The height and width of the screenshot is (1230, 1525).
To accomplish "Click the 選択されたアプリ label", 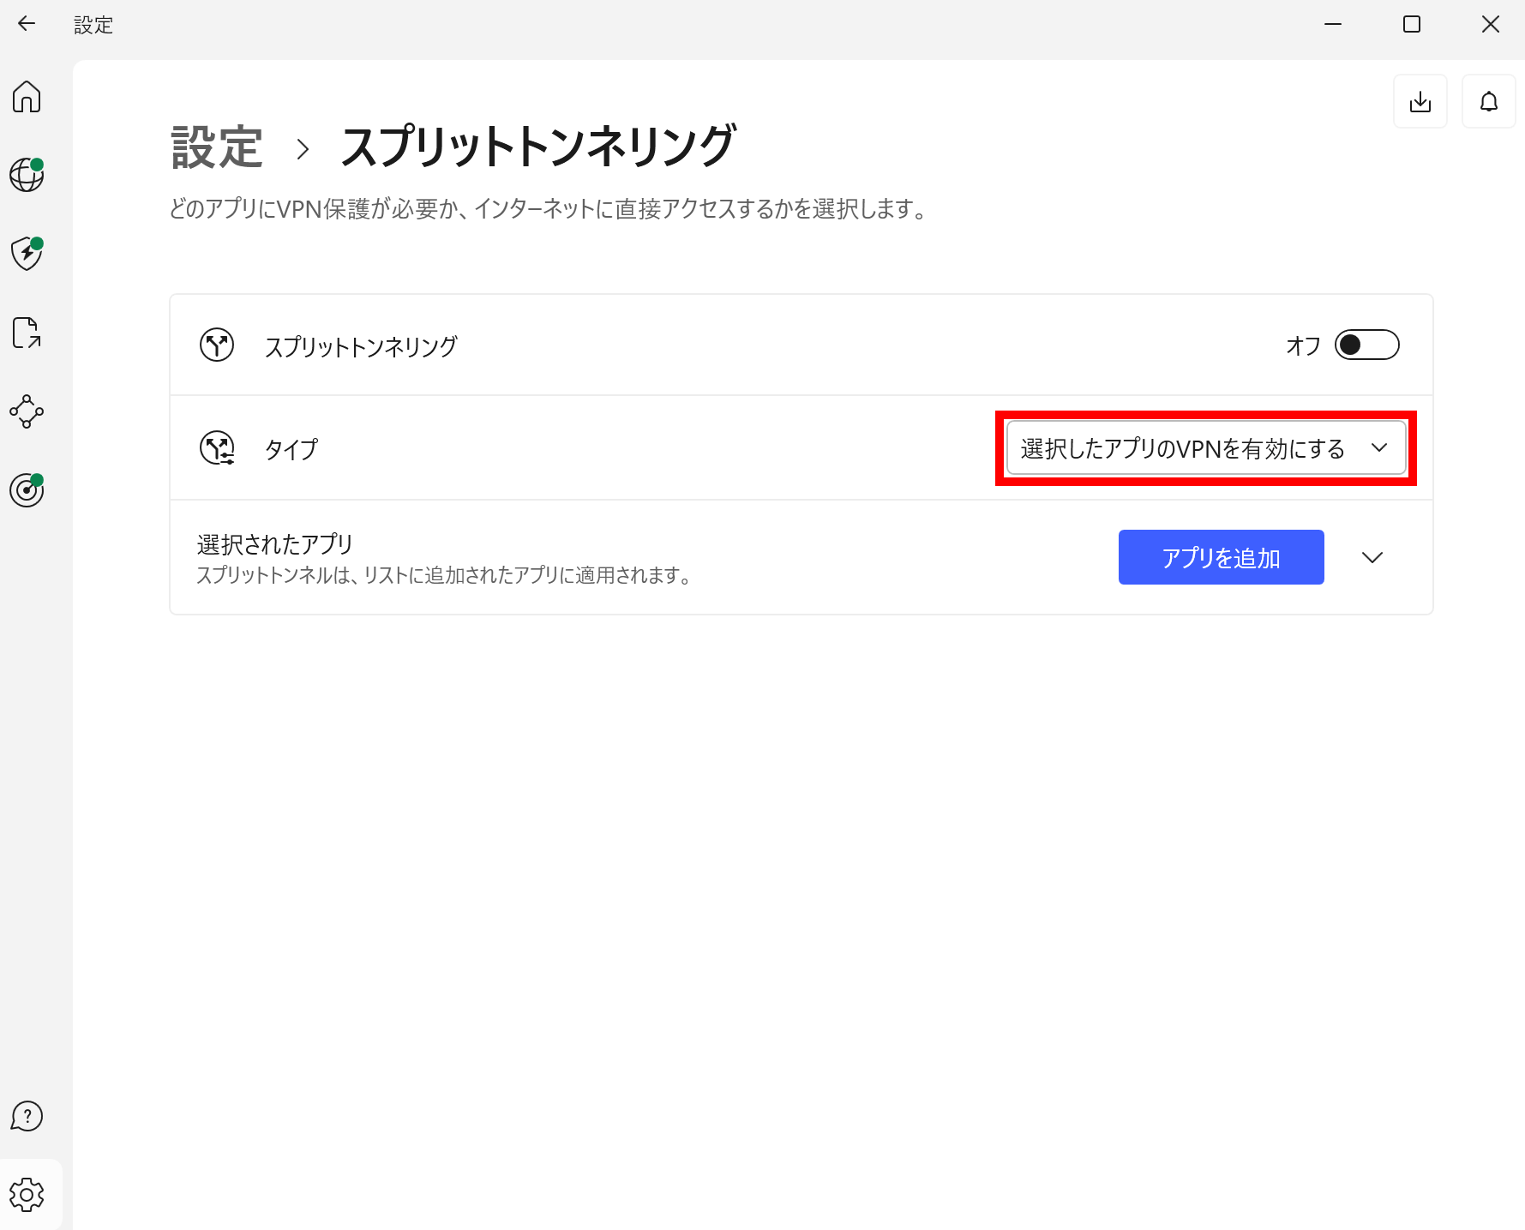I will 275,544.
